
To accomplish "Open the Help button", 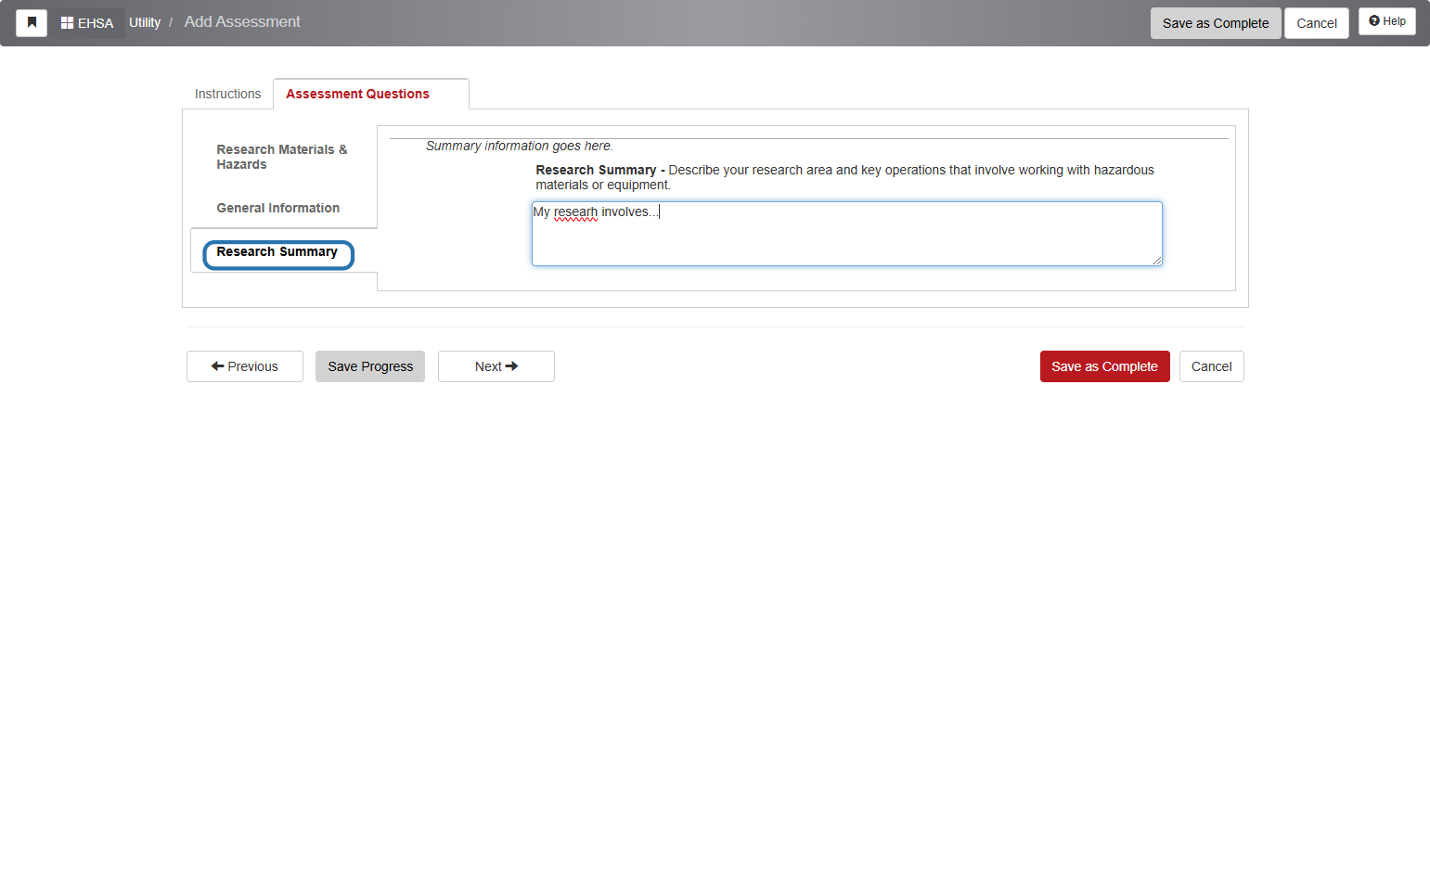I will tap(1386, 21).
